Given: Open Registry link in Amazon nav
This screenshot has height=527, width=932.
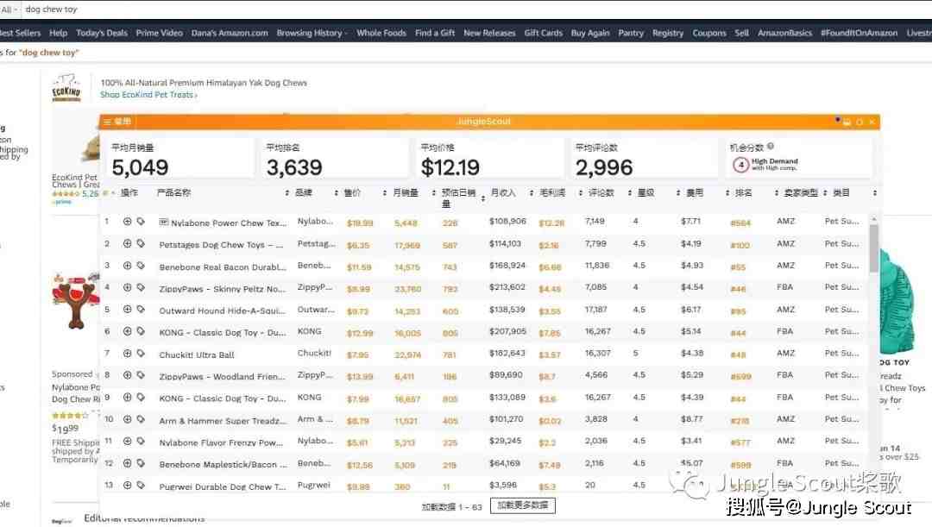Looking at the screenshot, I should [667, 34].
